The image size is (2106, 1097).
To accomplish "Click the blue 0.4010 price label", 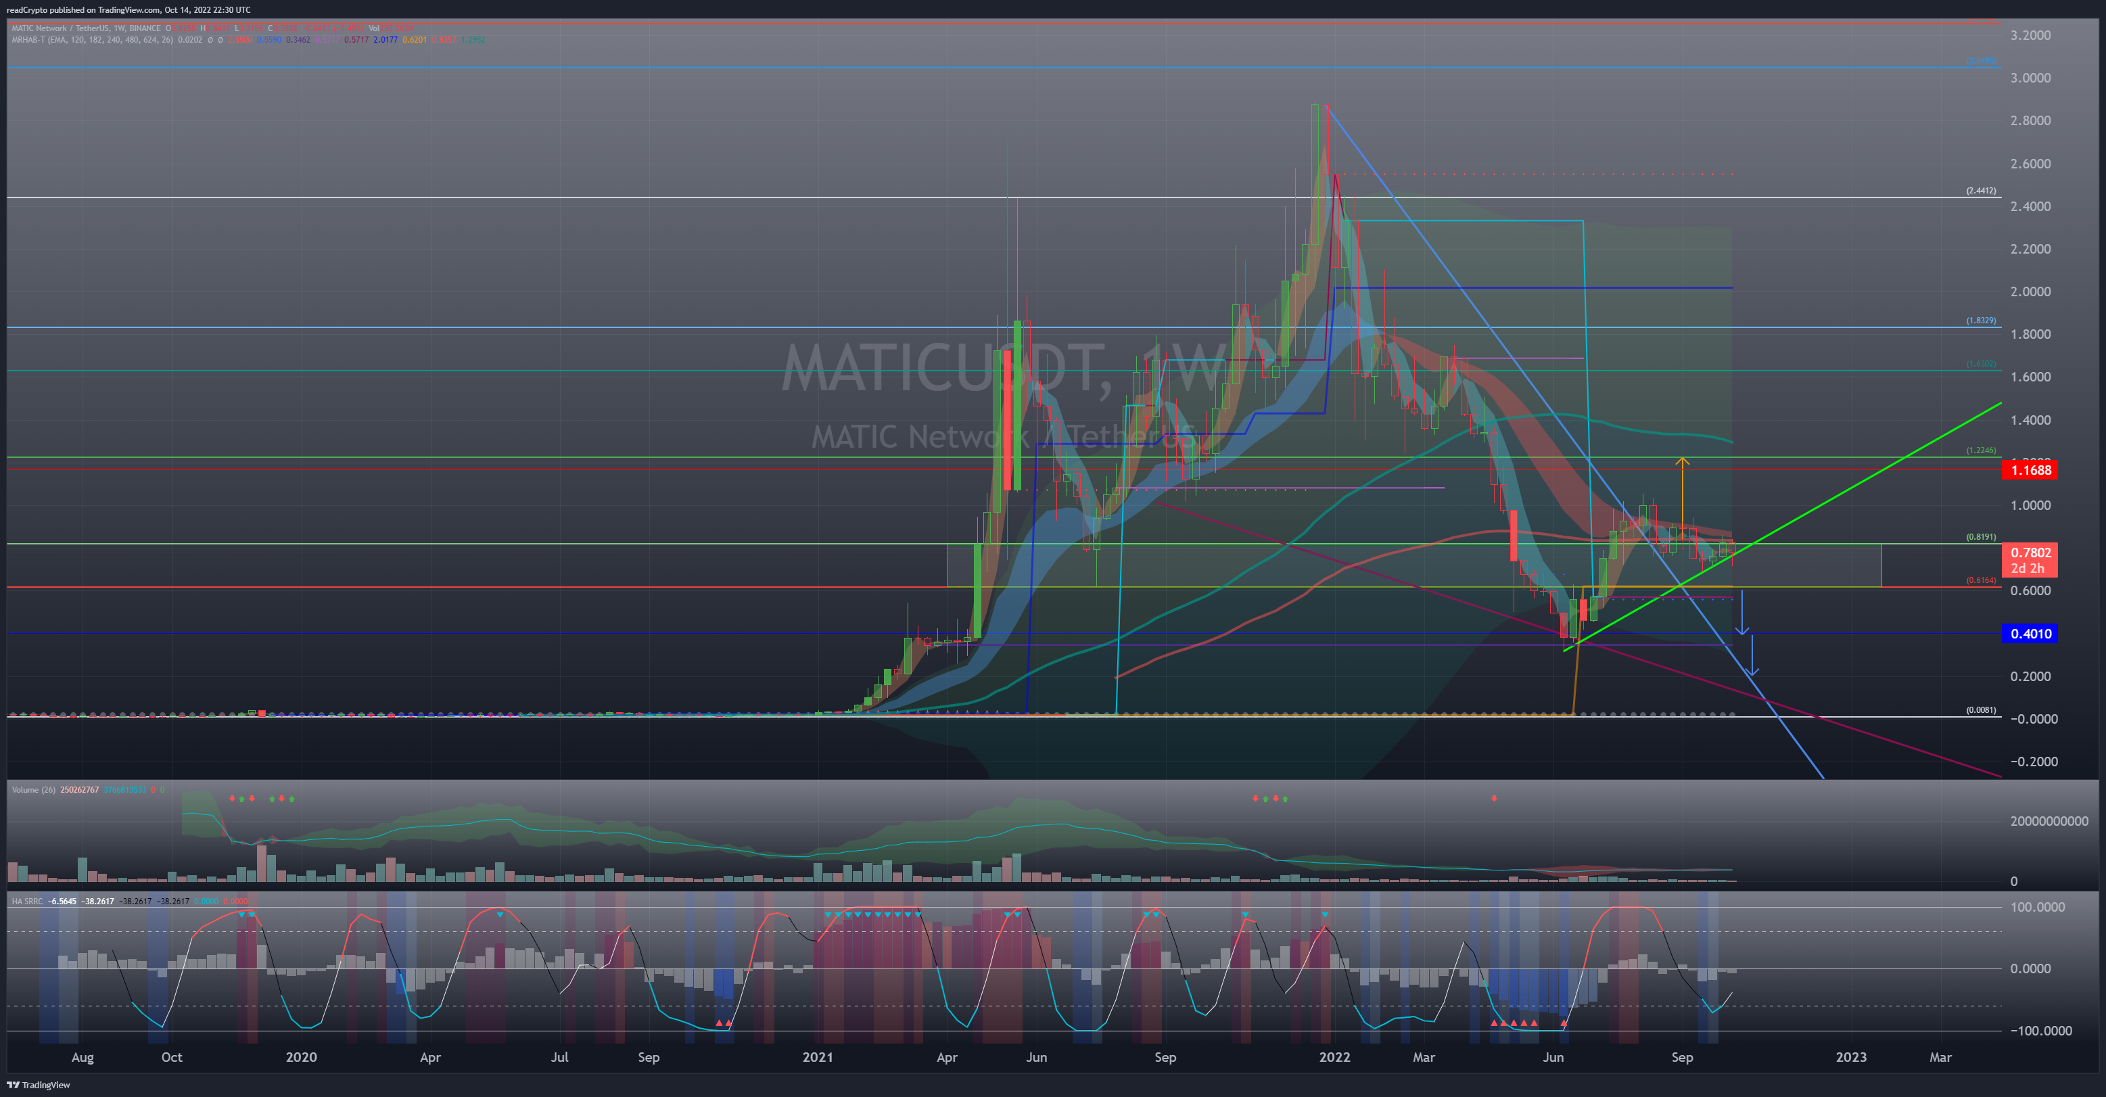I will 2031,634.
